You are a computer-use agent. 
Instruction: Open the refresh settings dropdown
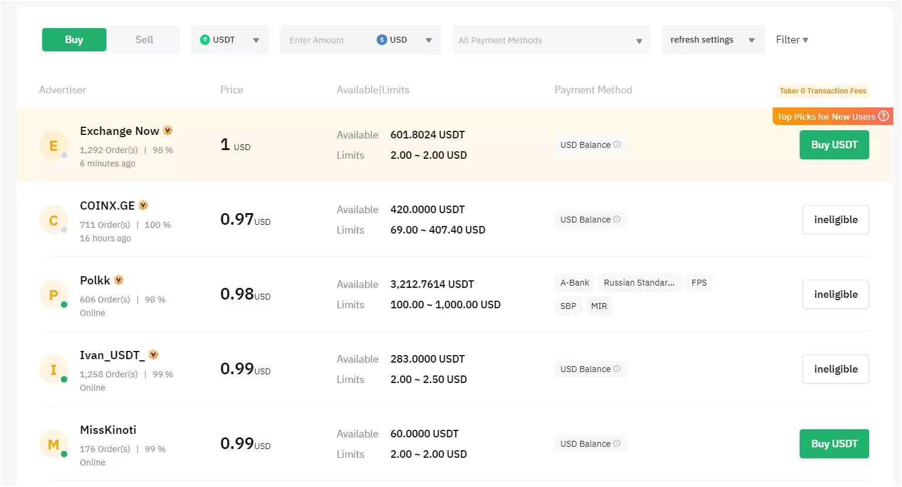coord(713,40)
